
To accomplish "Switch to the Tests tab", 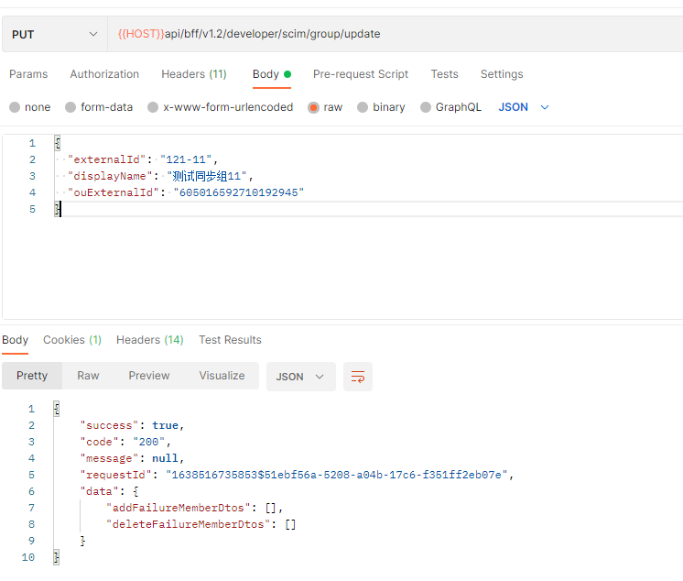I will (444, 74).
